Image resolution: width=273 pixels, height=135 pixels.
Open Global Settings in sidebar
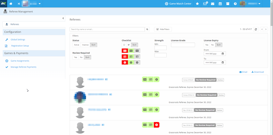coord(18,40)
